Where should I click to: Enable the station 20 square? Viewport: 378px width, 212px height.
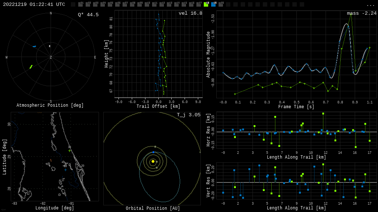click(221, 4)
